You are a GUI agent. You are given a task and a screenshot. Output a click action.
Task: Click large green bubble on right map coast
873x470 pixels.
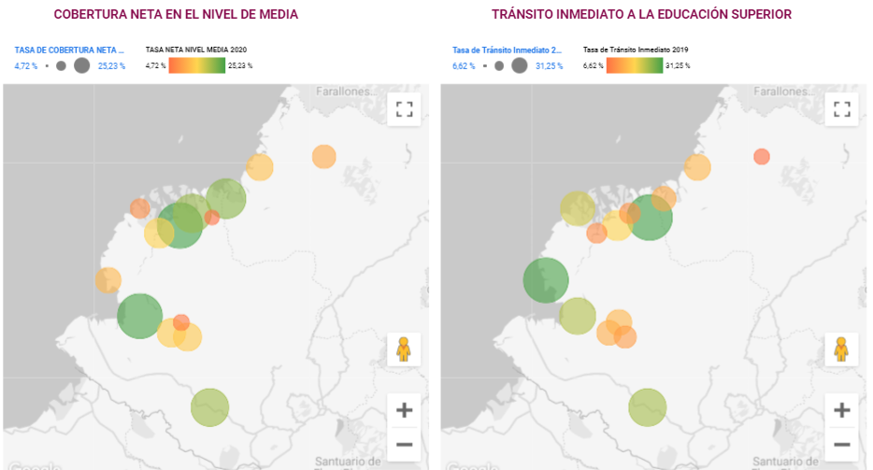tap(546, 280)
